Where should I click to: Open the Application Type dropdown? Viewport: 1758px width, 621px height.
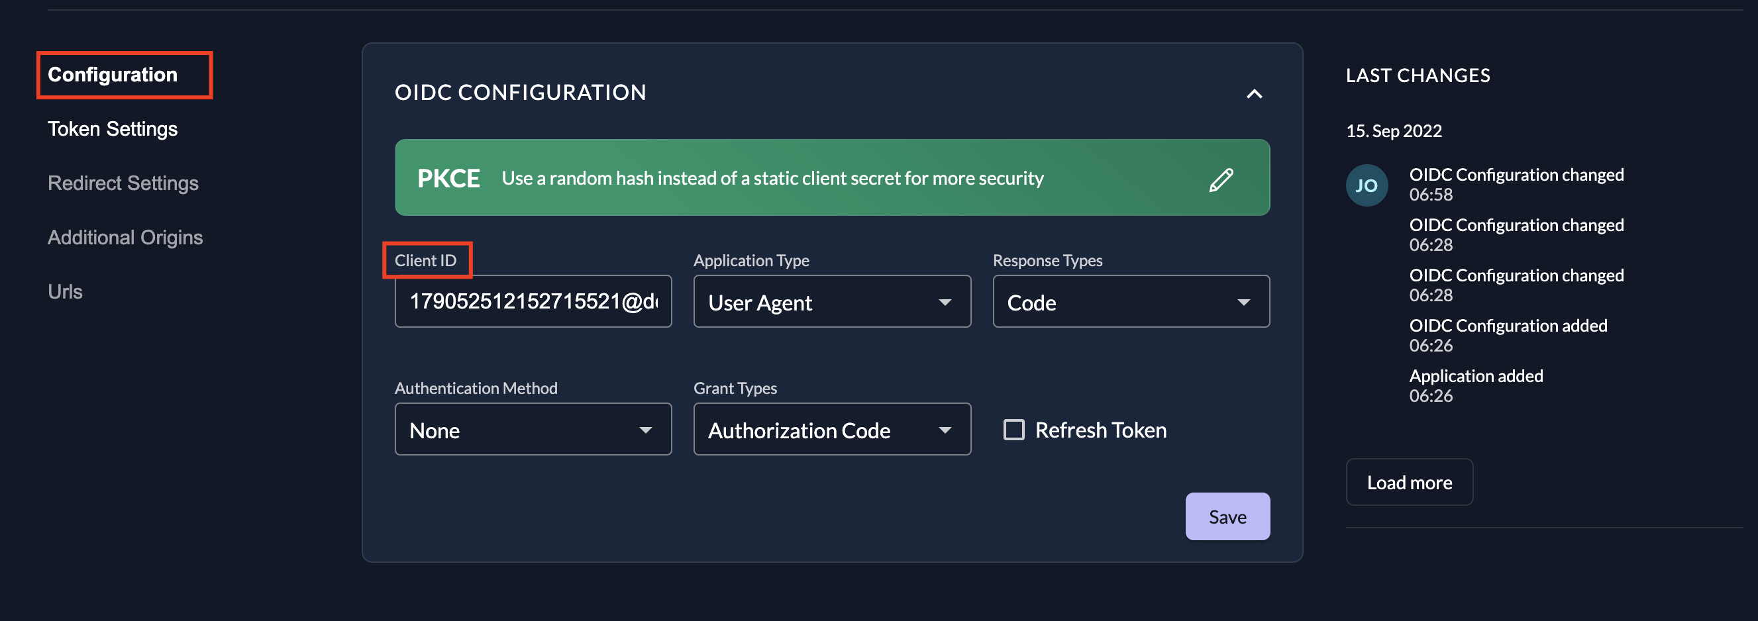pyautogui.click(x=831, y=302)
